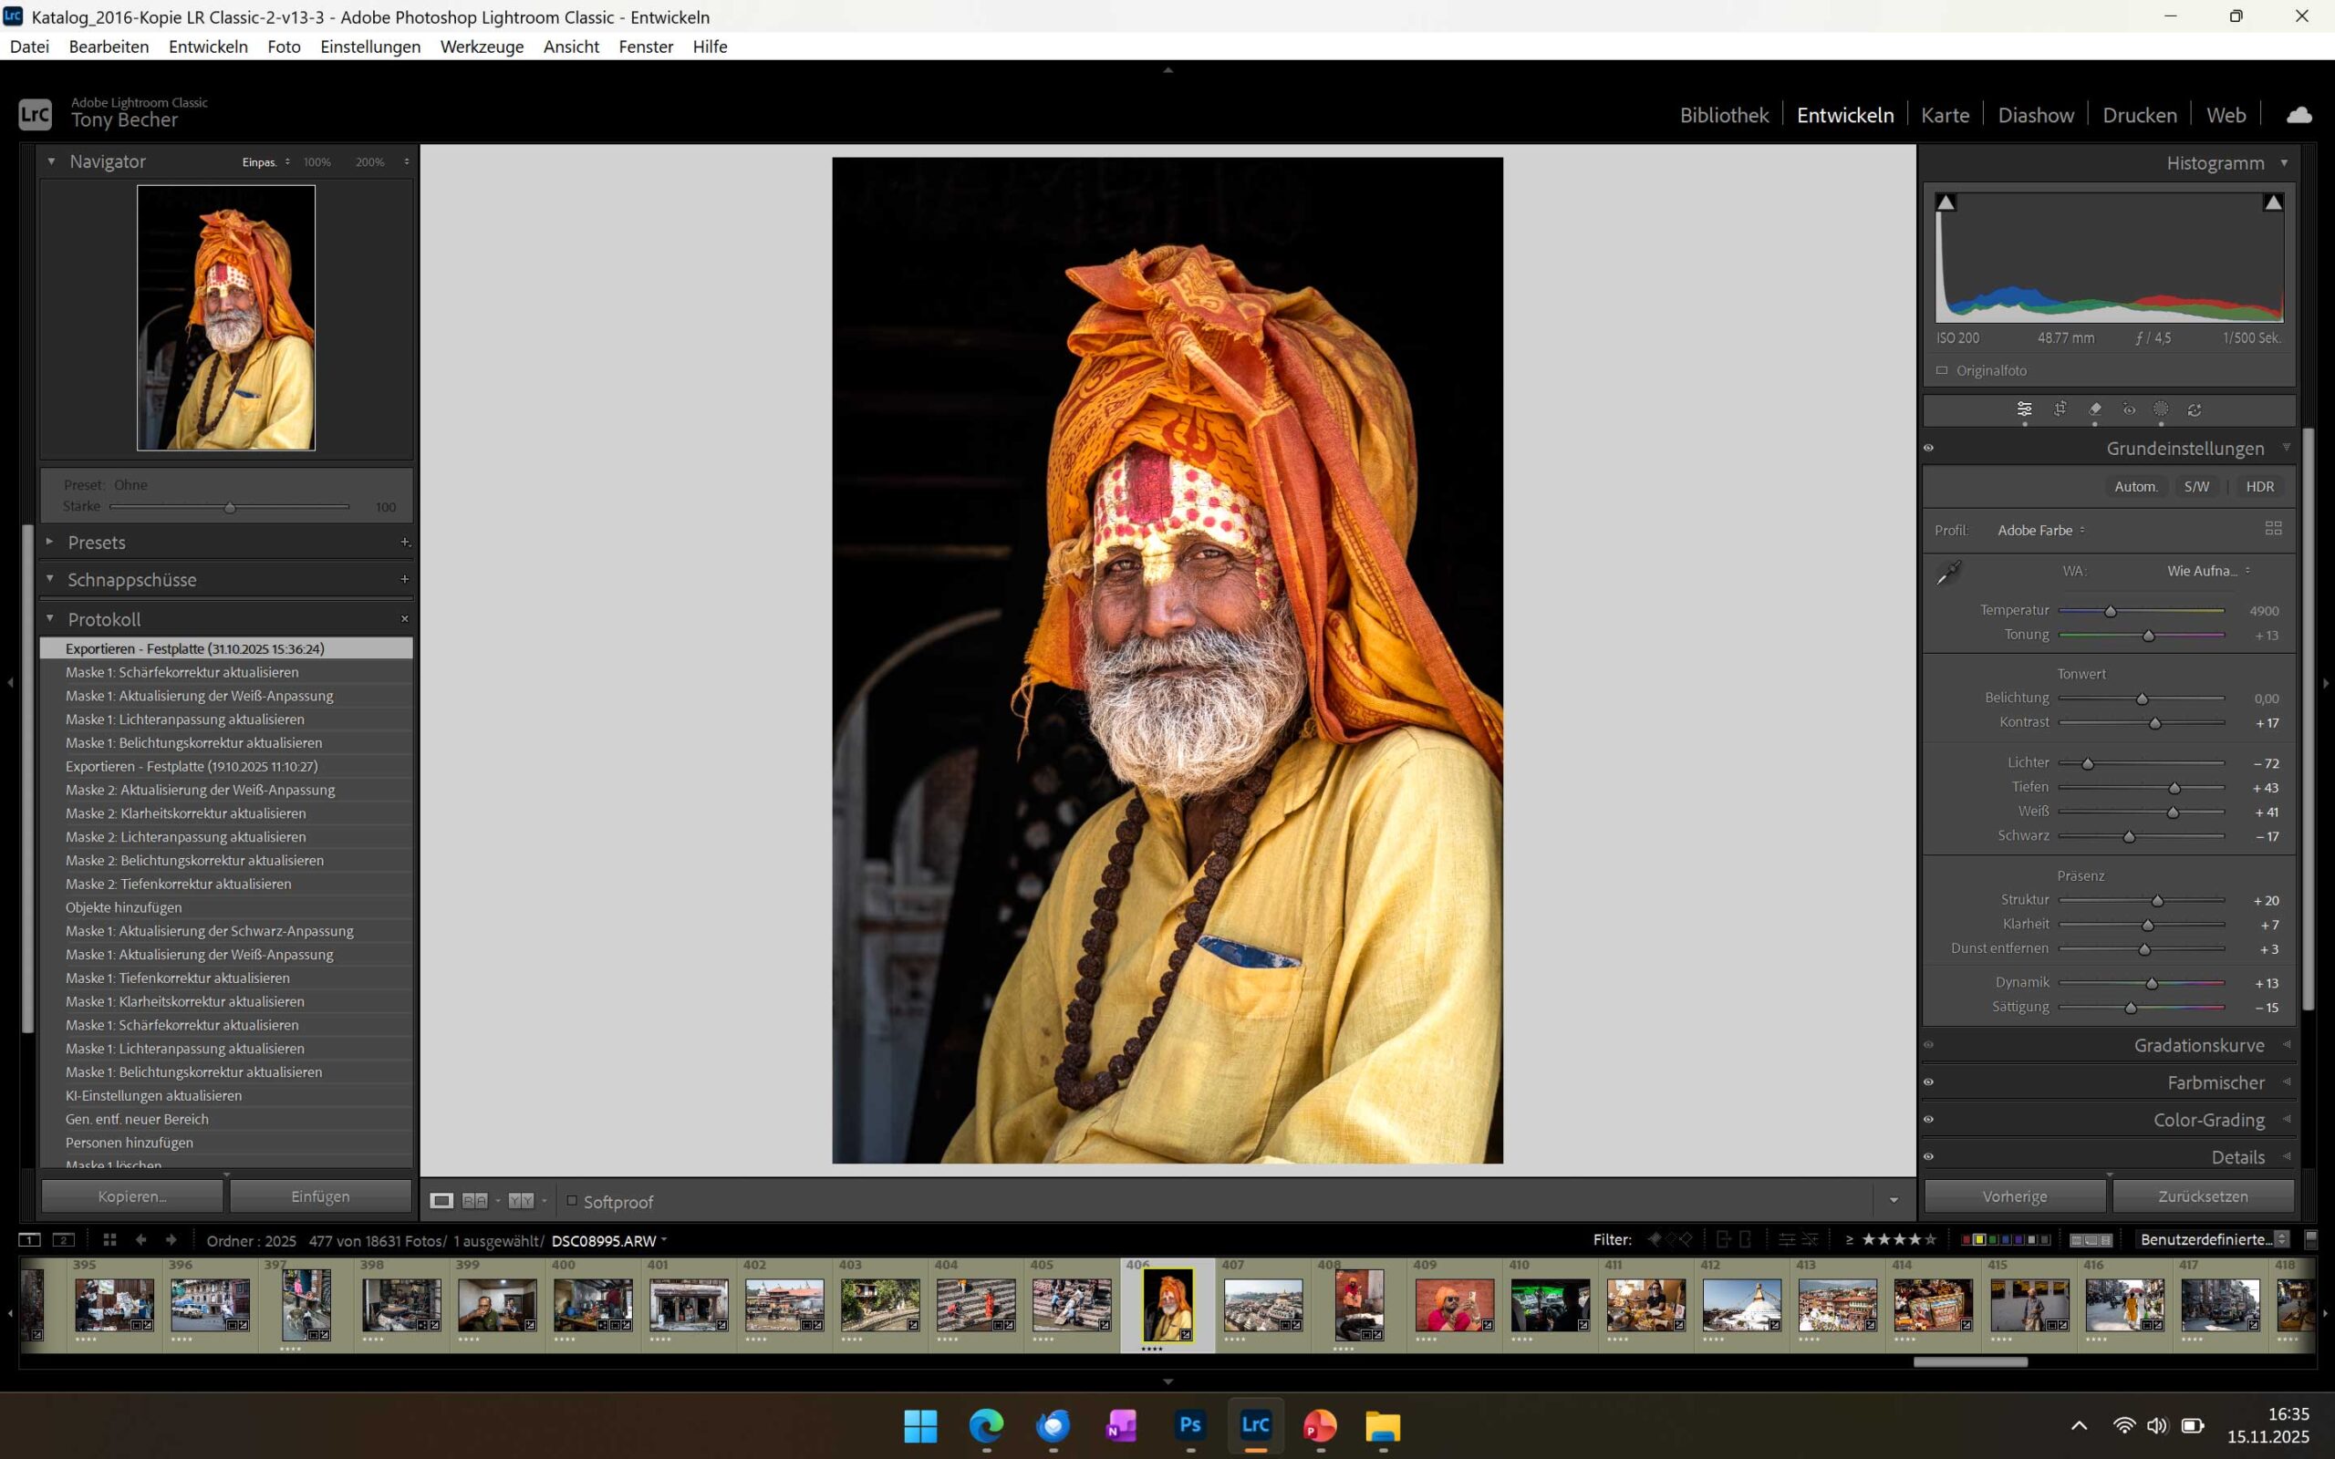
Task: Toggle the Originalfoto checkbox
Action: (1942, 370)
